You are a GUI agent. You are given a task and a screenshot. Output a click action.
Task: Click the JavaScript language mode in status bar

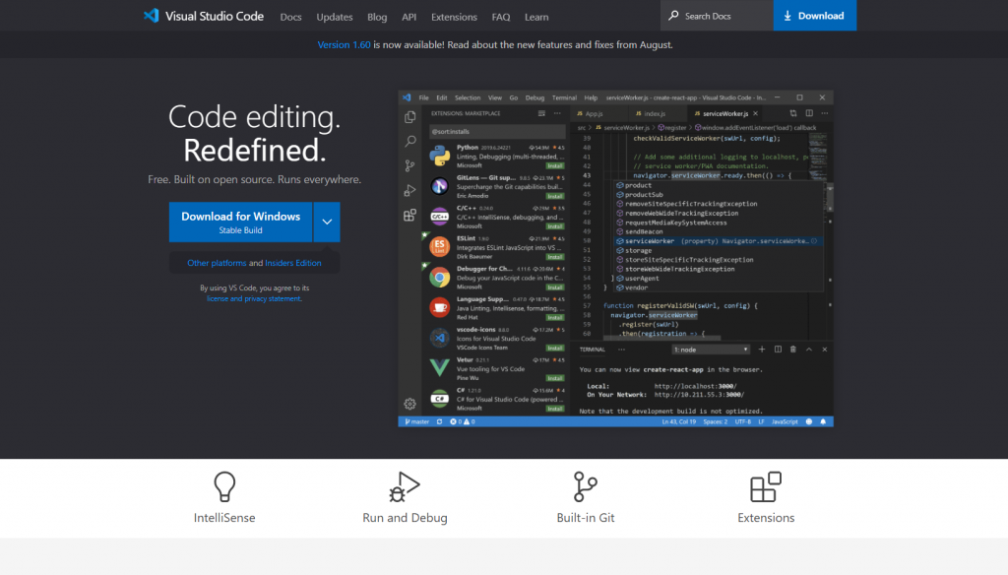pyautogui.click(x=785, y=422)
